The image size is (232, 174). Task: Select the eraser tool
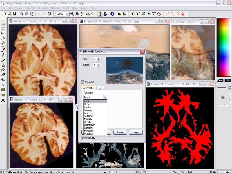pos(3,75)
